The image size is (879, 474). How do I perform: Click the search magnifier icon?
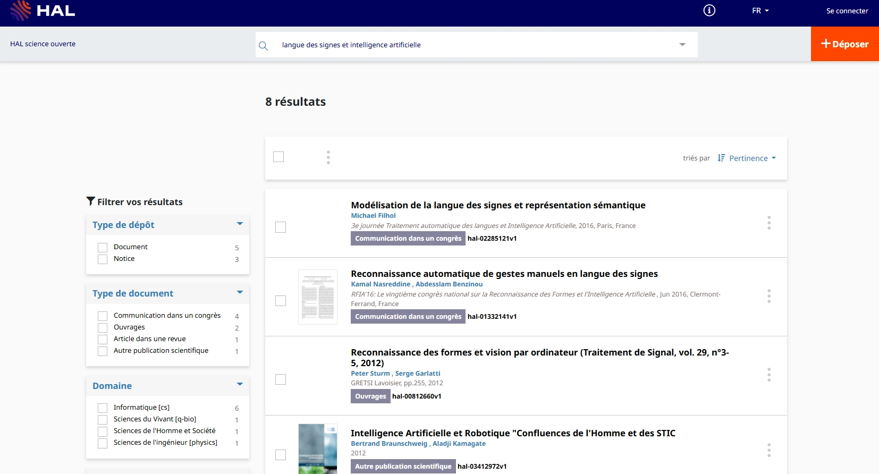pyautogui.click(x=263, y=46)
